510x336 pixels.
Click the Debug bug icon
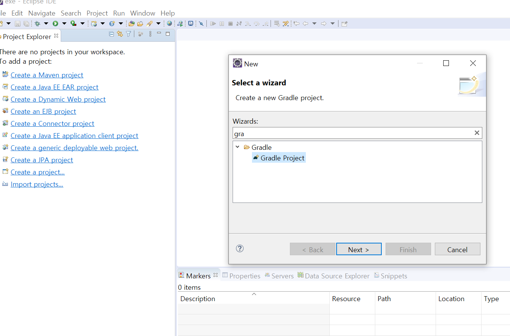[x=37, y=24]
